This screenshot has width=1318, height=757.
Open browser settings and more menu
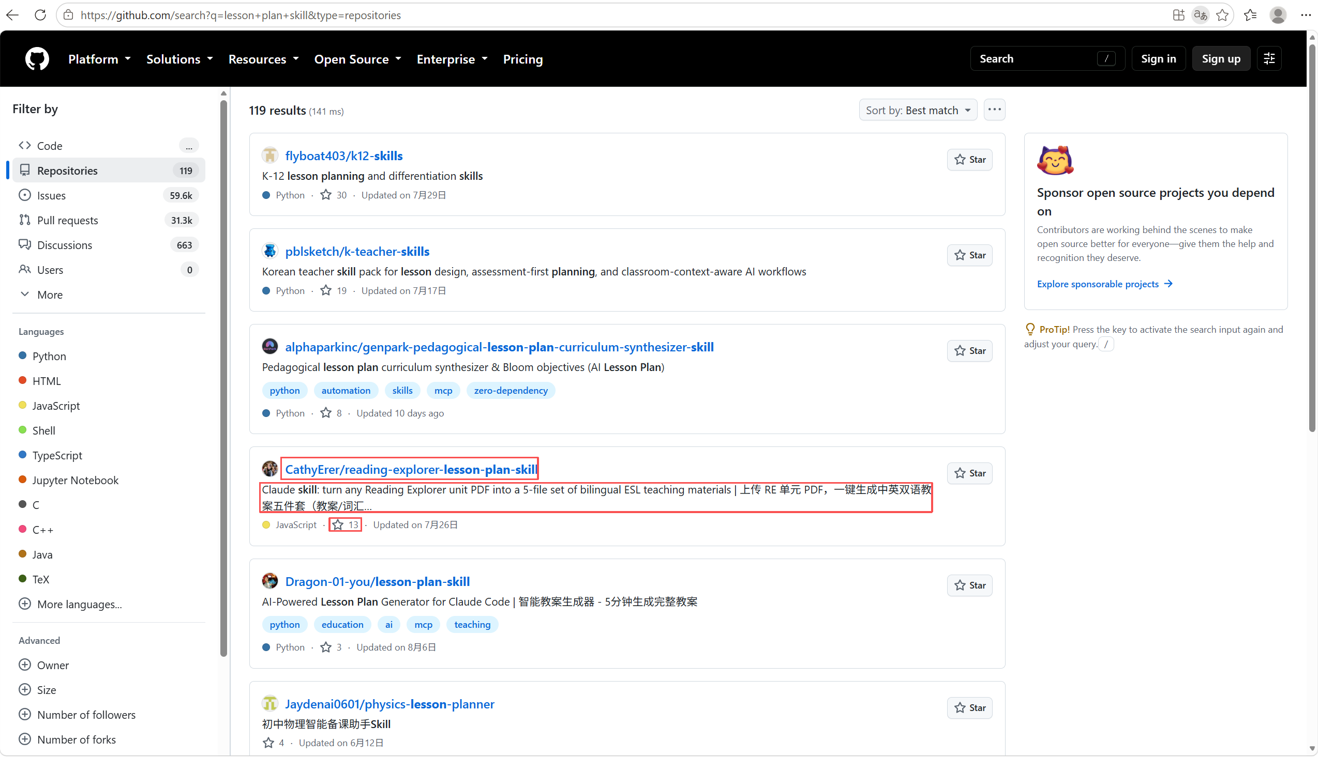1306,15
